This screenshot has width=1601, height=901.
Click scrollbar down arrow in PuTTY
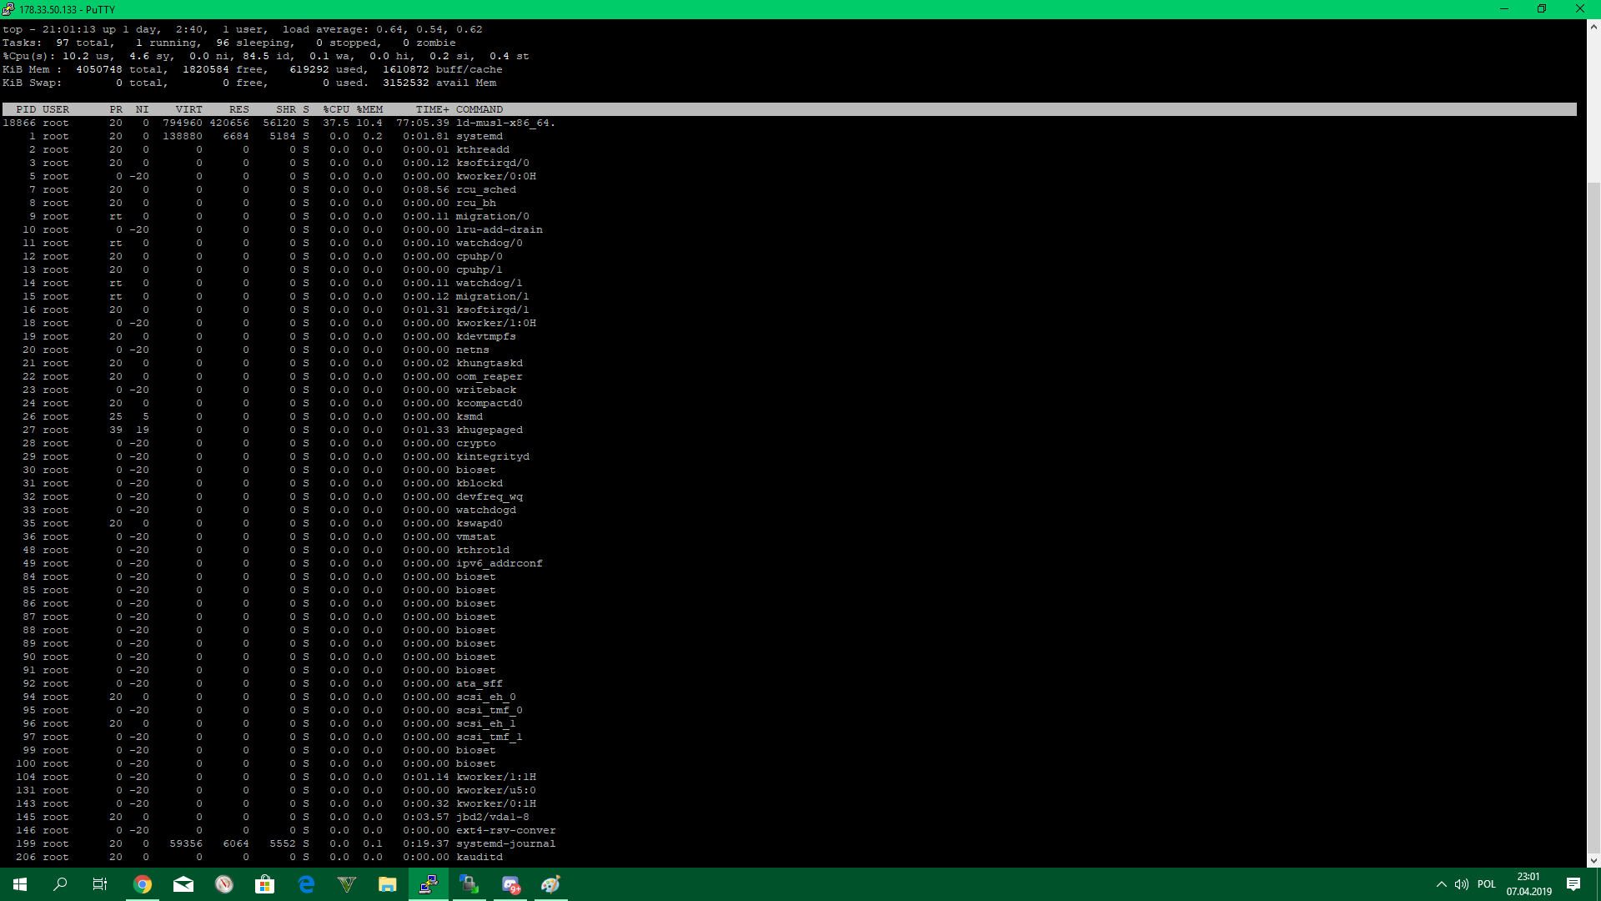point(1593,860)
